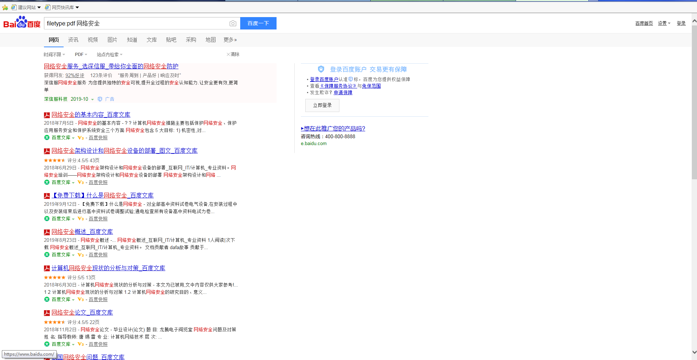This screenshot has width=697, height=360.
Task: Click the 92%好评 rating link
Action: pos(75,75)
